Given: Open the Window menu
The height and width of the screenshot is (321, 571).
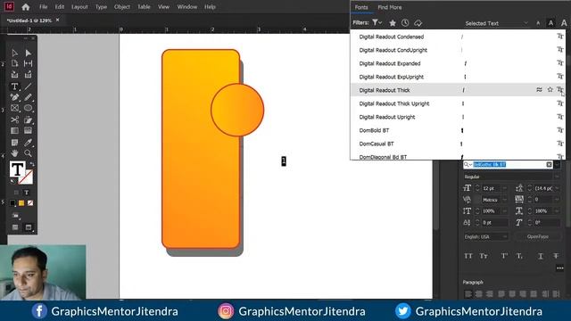Looking at the screenshot, I should tap(187, 7).
